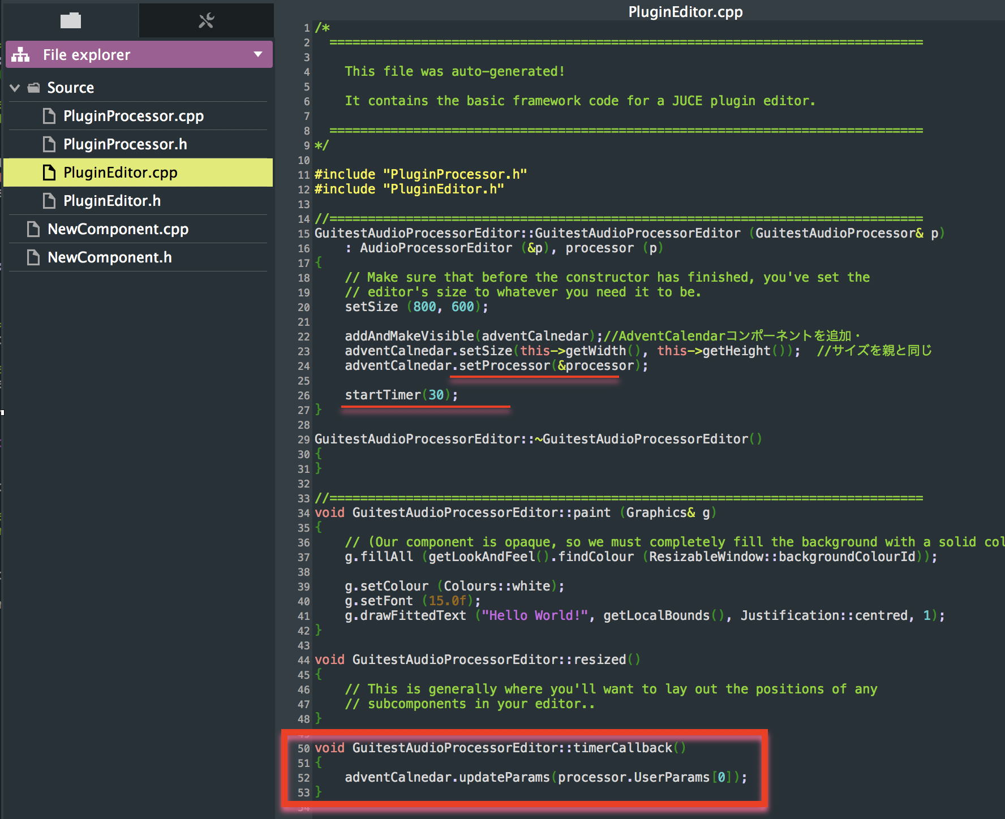Switch to the build settings wrench tab
This screenshot has width=1005, height=819.
click(206, 21)
